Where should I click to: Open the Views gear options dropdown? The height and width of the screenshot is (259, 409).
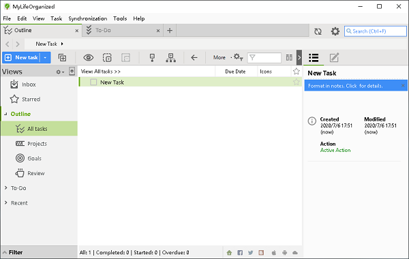point(60,72)
